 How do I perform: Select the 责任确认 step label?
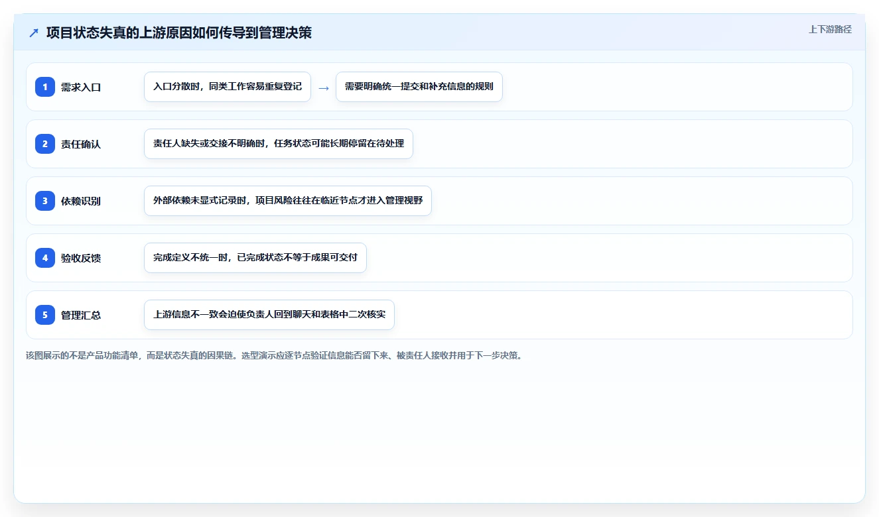[x=81, y=144]
